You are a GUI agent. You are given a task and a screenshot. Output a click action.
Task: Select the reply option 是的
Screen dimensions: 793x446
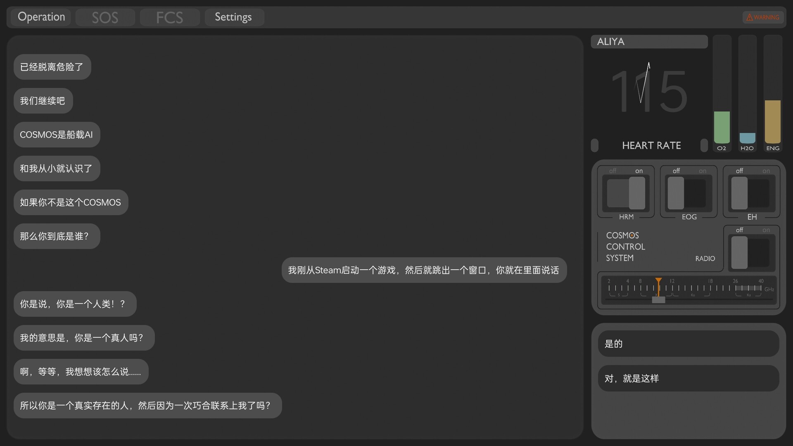688,343
